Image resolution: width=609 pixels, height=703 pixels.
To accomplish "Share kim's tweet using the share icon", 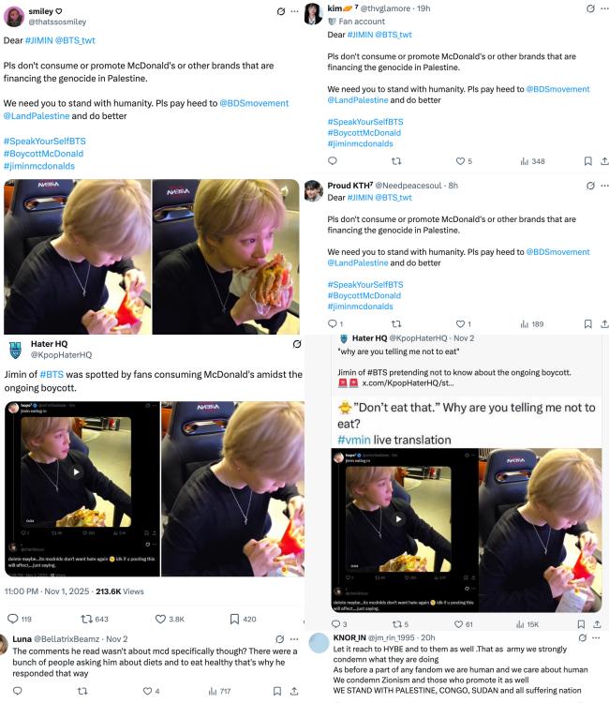I will pyautogui.click(x=604, y=160).
